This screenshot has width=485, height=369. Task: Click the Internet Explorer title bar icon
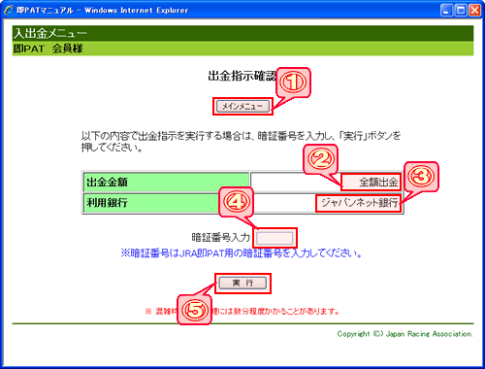click(x=9, y=10)
